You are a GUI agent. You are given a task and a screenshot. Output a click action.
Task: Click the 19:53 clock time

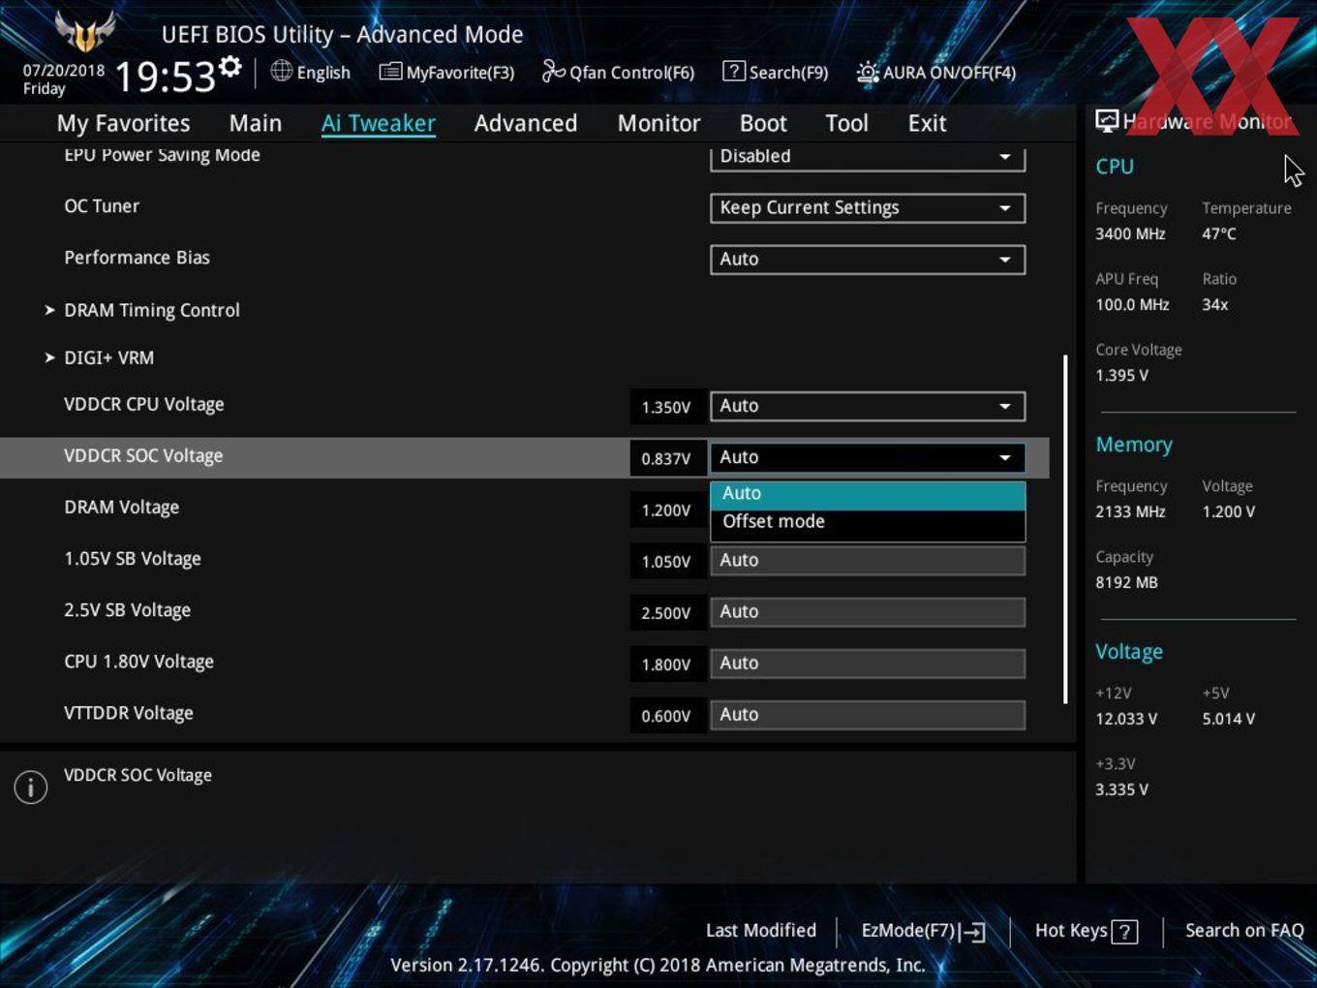click(x=165, y=76)
